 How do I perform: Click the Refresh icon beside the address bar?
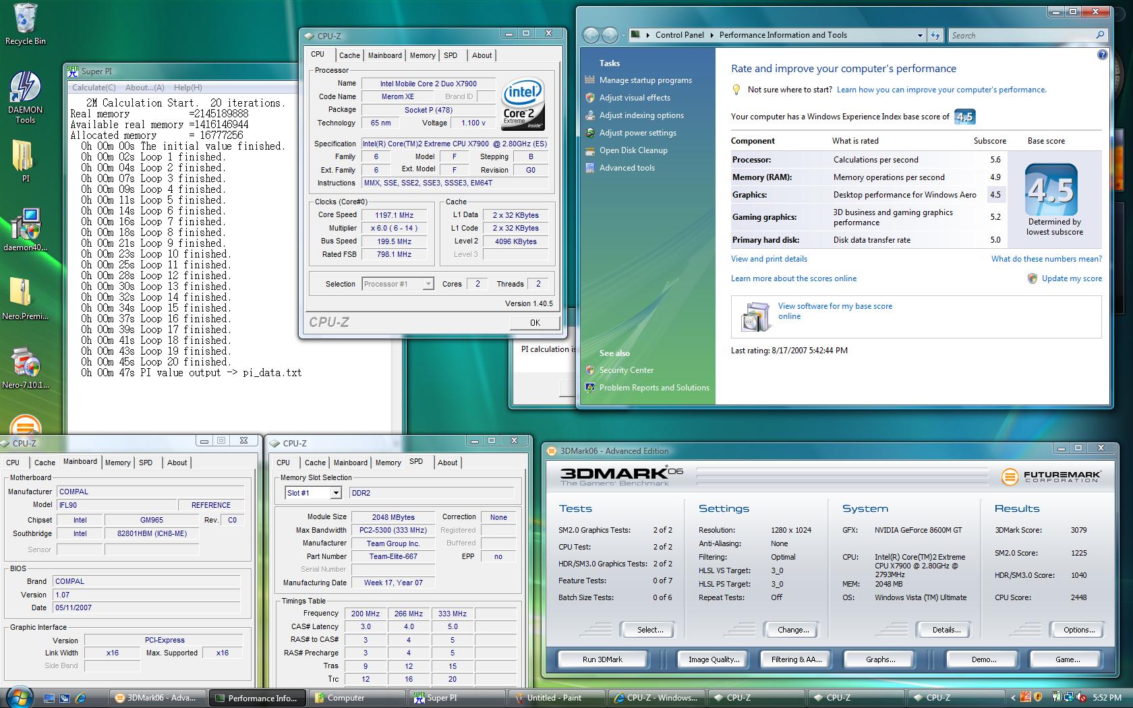[x=935, y=35]
